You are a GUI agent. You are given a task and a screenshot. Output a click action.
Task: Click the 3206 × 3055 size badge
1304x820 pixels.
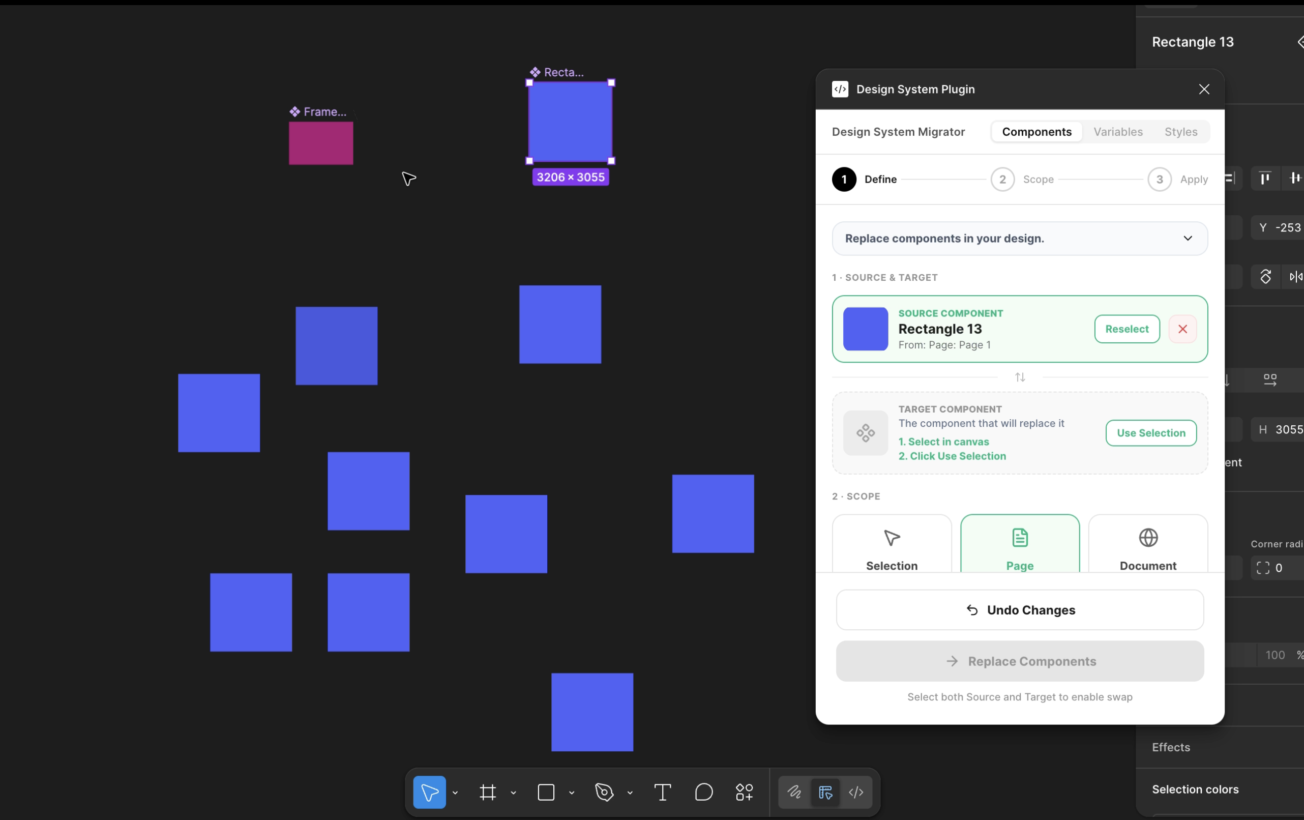tap(570, 177)
